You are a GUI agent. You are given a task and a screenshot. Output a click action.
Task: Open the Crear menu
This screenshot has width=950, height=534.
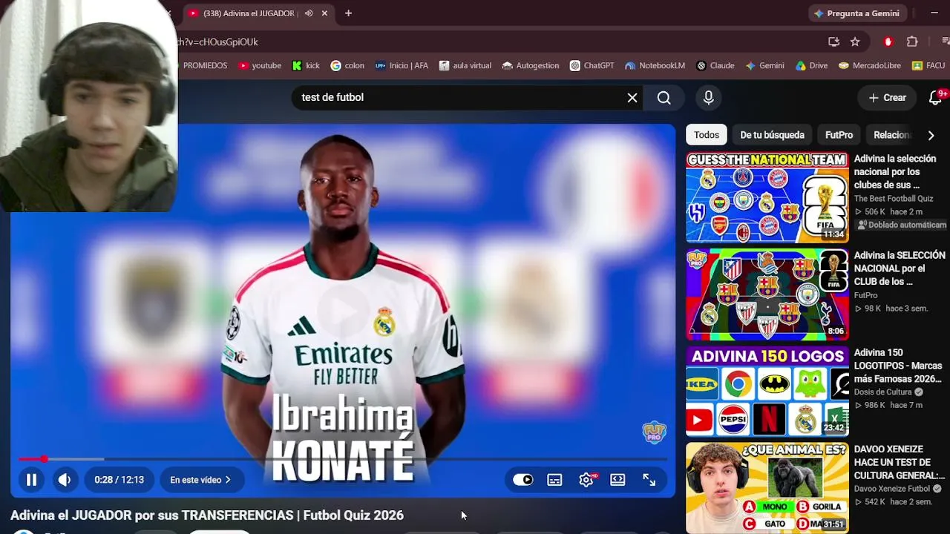pyautogui.click(x=888, y=97)
